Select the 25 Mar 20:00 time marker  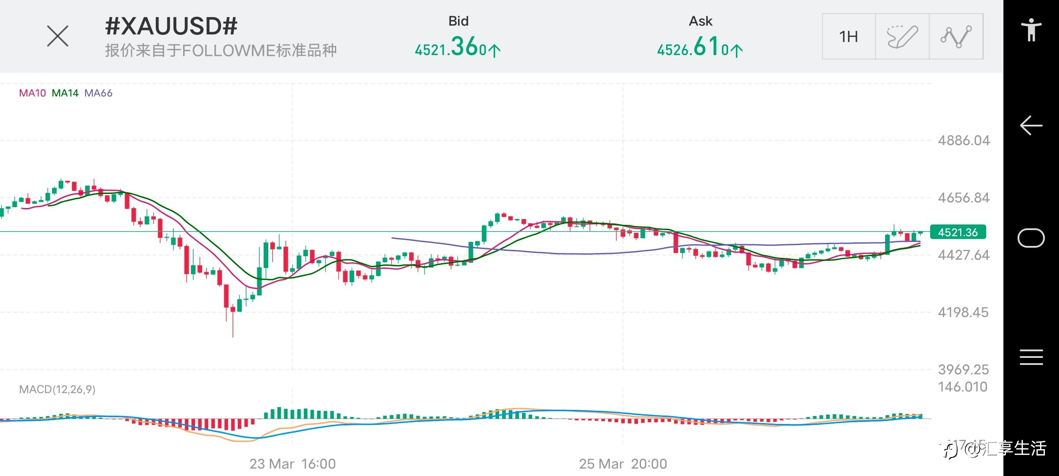[x=623, y=464]
